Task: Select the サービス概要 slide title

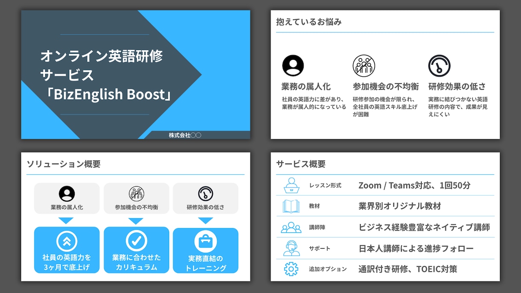Action: click(301, 164)
